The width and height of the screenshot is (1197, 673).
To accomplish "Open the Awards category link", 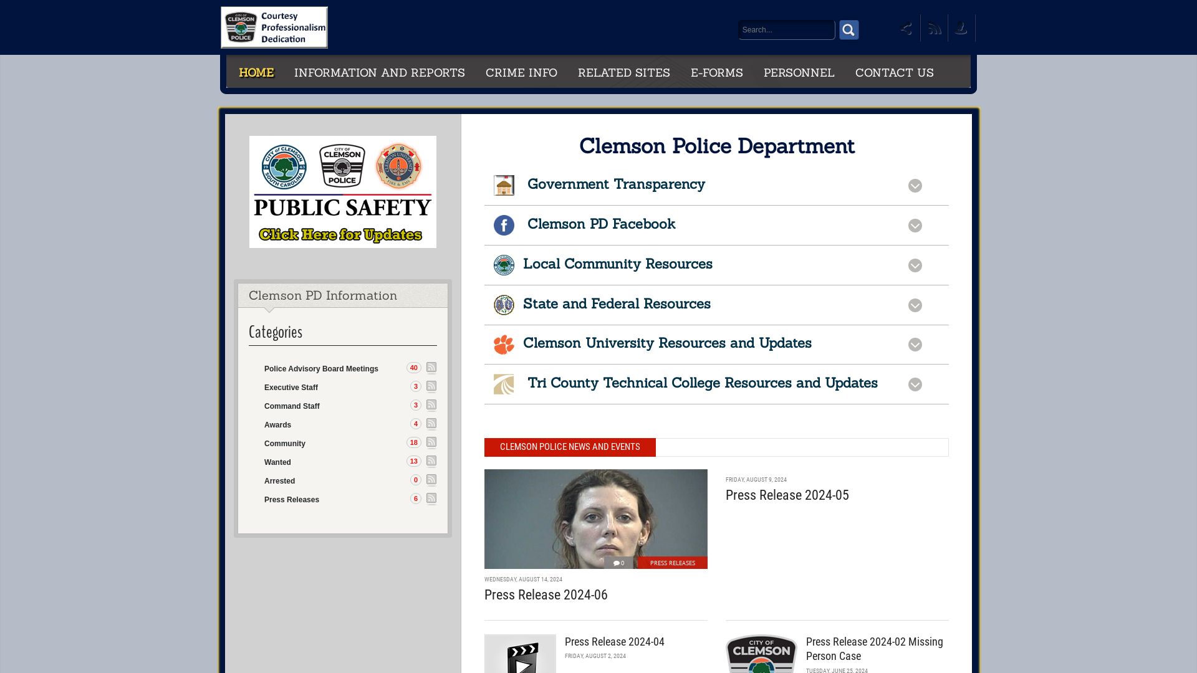I will (277, 425).
